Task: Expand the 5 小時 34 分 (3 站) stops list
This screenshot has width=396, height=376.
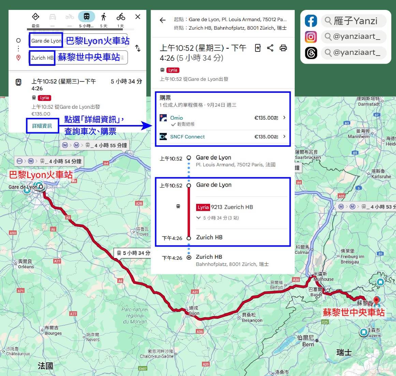Action: 199,218
